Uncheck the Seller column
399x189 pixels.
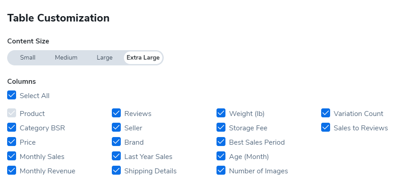[116, 128]
